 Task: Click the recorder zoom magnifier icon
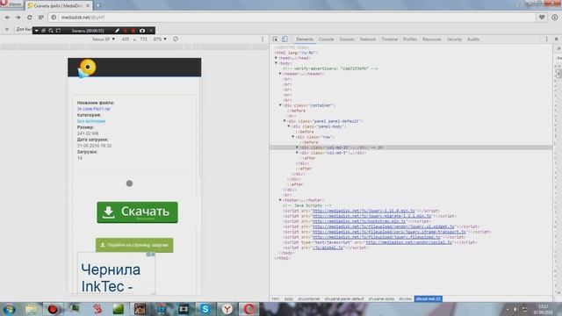51,31
